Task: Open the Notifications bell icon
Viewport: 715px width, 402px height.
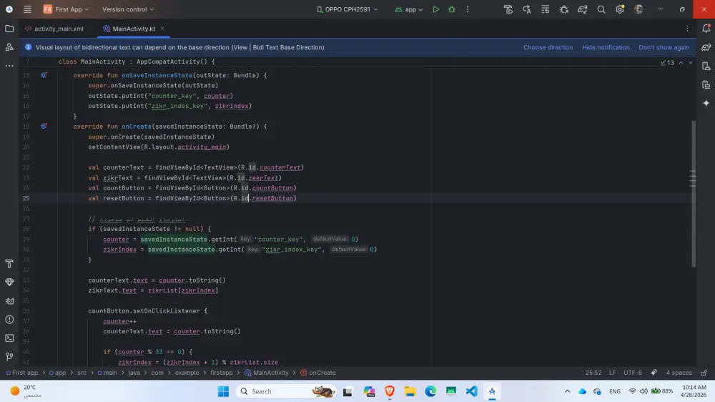Action: 706,29
